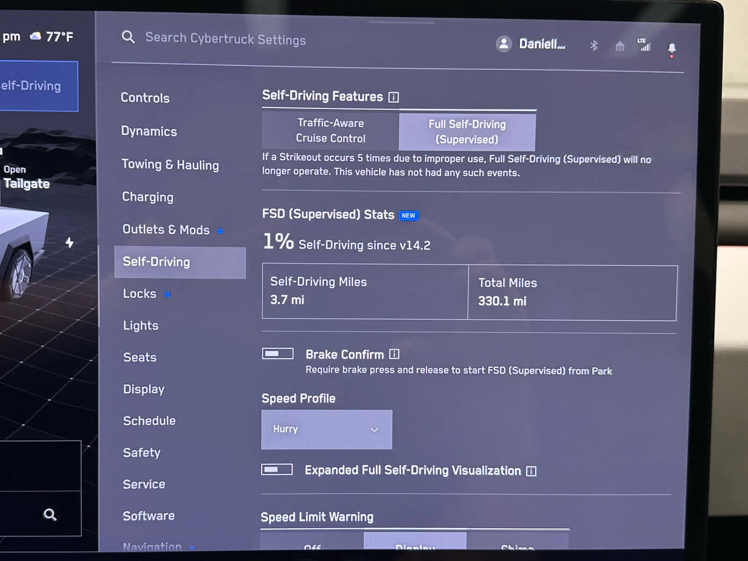The image size is (748, 561).
Task: Open notifications bell icon
Action: [x=672, y=48]
